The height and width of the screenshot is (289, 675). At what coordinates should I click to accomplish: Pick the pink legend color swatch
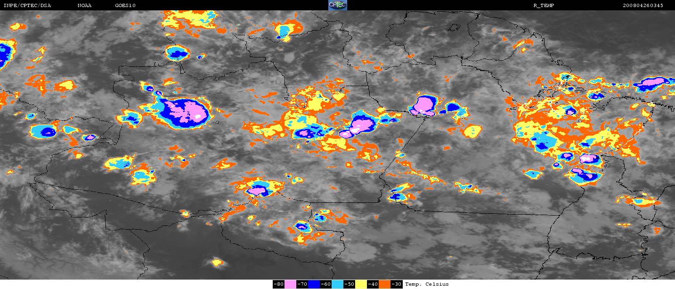pyautogui.click(x=291, y=284)
